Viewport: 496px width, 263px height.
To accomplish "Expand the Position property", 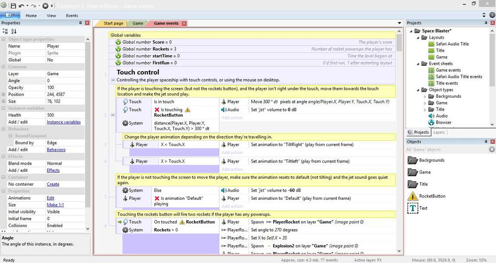I will 4,94.
